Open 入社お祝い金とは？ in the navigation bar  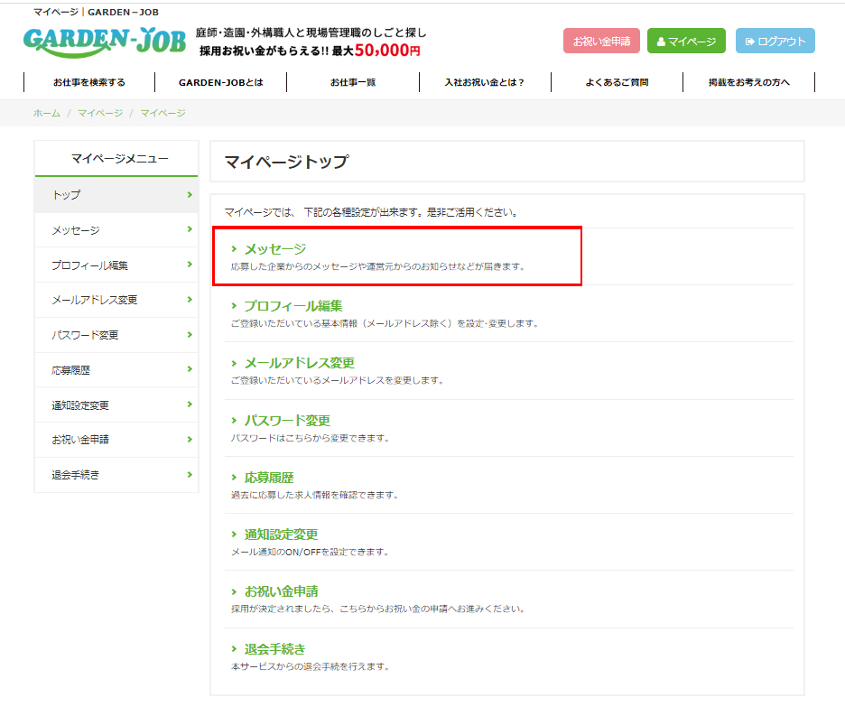tap(485, 82)
